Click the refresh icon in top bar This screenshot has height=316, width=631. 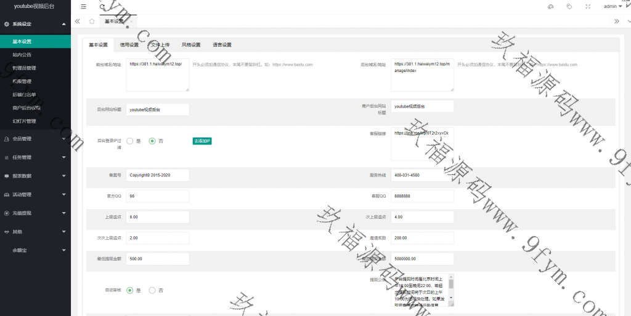[x=102, y=6]
